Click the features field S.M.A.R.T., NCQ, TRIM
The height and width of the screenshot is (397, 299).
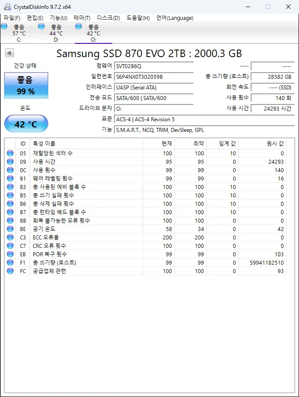pyautogui.click(x=205, y=130)
